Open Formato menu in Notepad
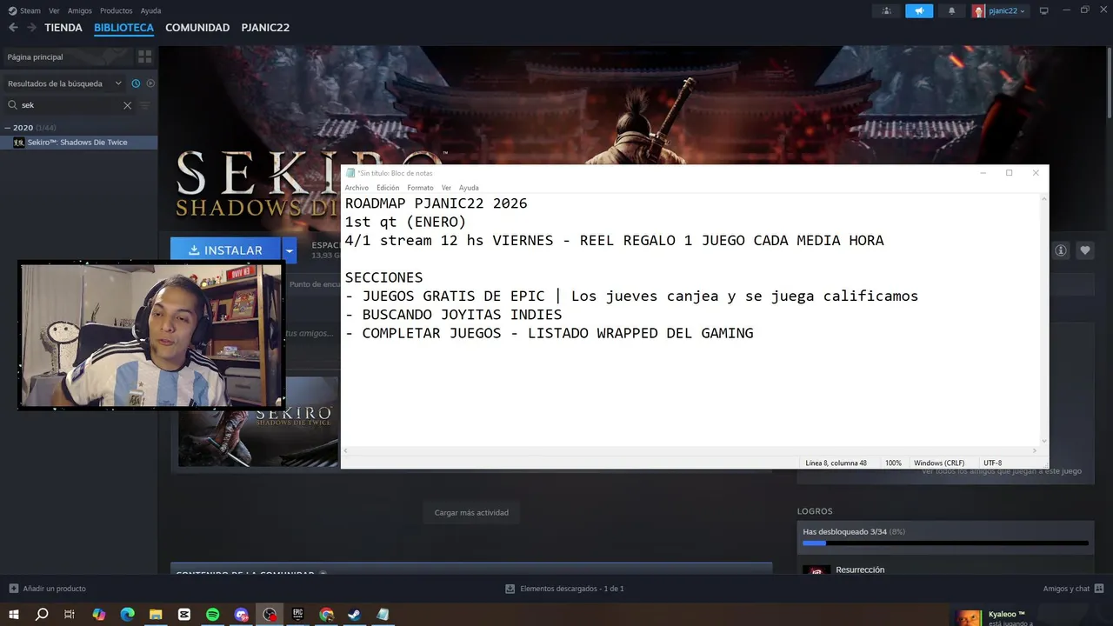Image resolution: width=1113 pixels, height=626 pixels. click(420, 188)
